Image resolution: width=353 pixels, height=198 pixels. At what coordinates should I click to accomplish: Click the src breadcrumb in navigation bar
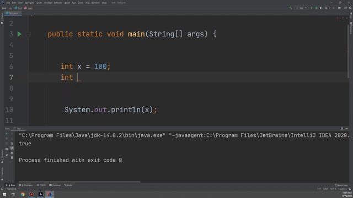coord(10,8)
